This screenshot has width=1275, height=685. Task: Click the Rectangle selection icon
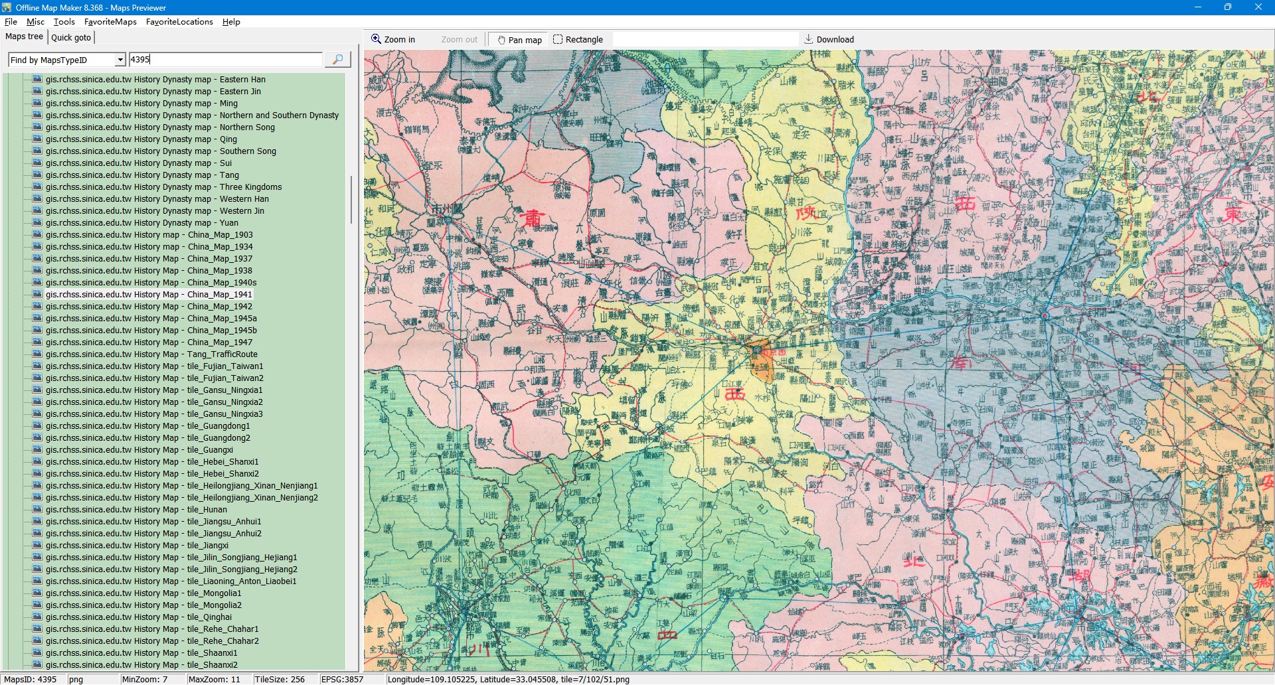[x=558, y=39]
